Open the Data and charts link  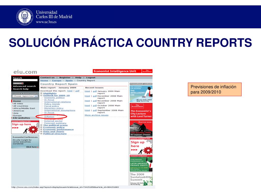coord(54,131)
